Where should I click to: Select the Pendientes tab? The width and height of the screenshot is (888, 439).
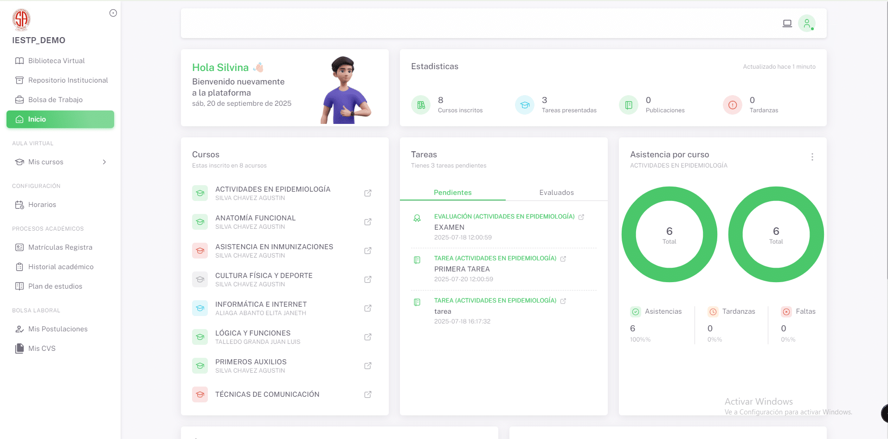(x=452, y=193)
